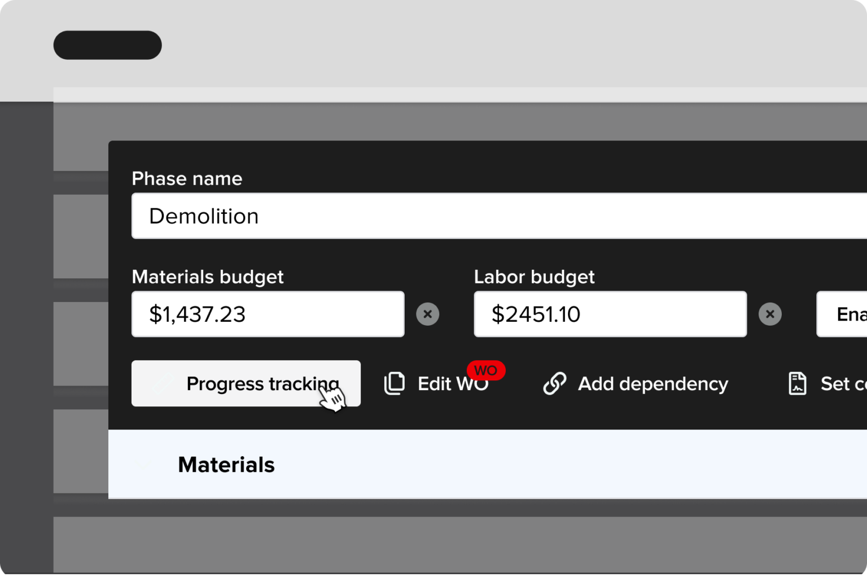Select the Materials section label
This screenshot has height=578, width=867.
226,464
